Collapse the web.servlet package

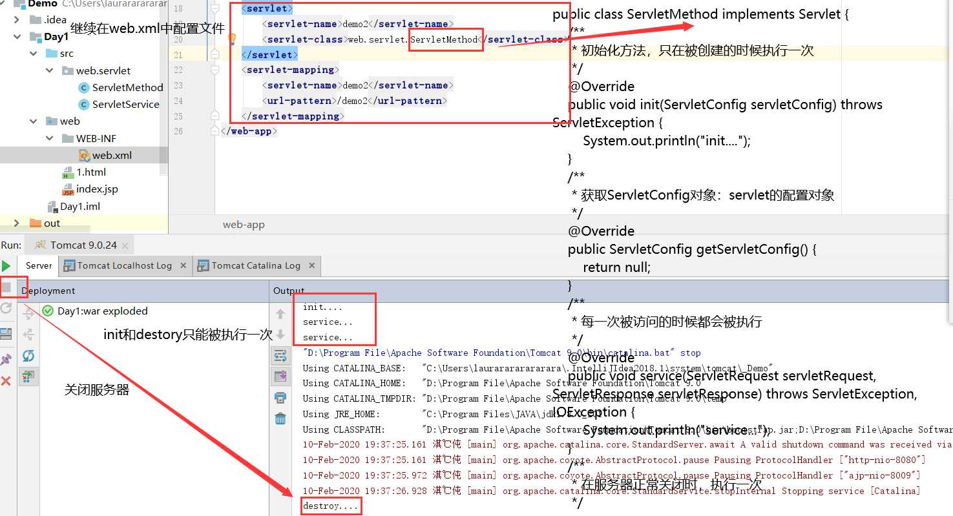pyautogui.click(x=50, y=70)
